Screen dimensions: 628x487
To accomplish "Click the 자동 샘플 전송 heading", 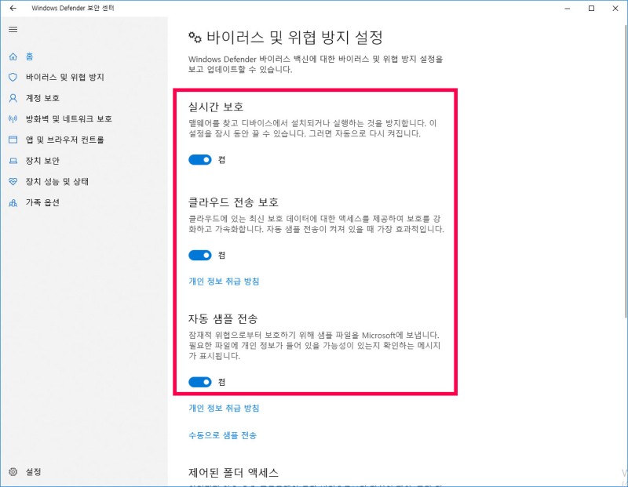I will click(223, 319).
